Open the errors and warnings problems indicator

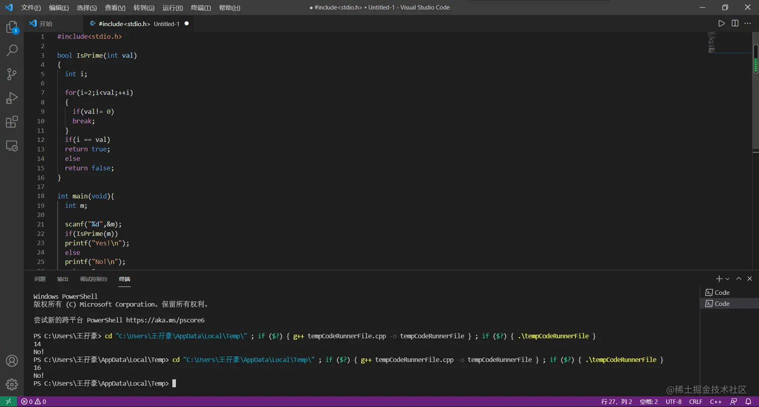33,401
